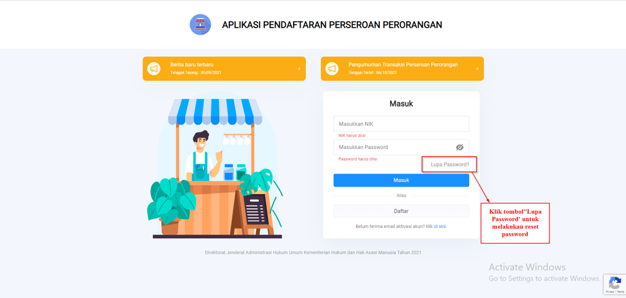Toggle password visibility eye icon

tap(460, 147)
